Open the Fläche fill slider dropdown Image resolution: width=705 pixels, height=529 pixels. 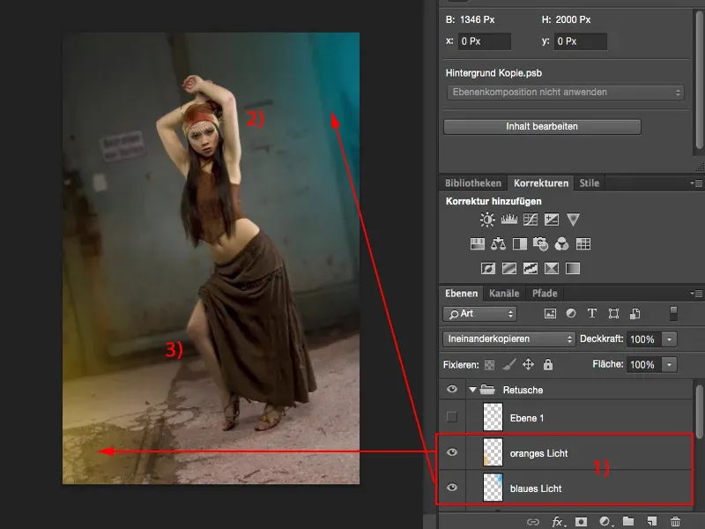(669, 364)
